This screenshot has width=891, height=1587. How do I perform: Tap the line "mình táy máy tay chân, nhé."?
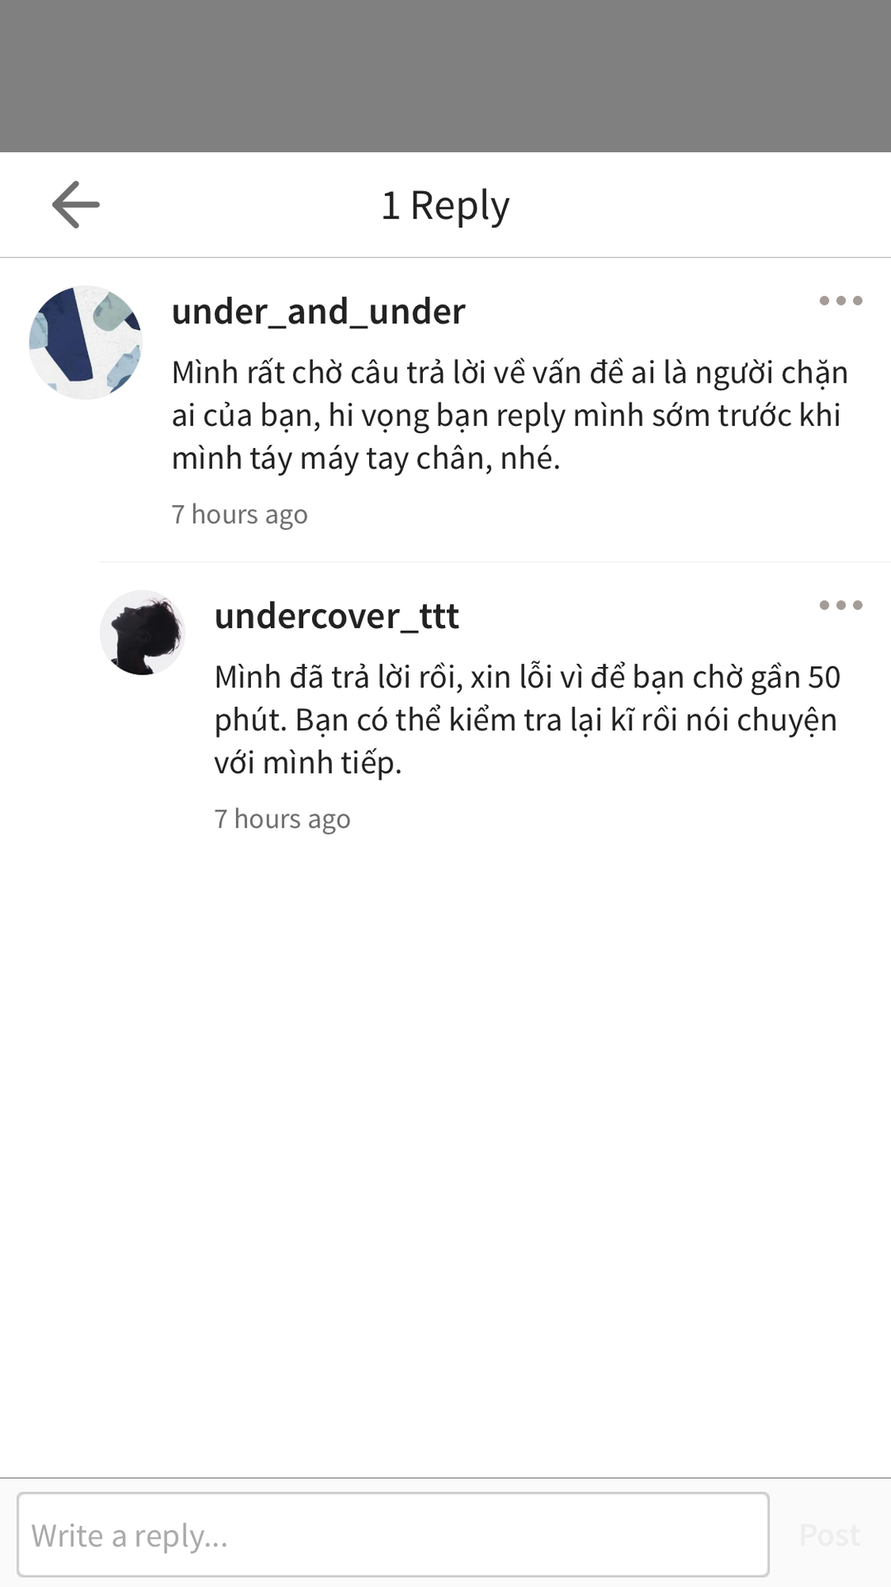(366, 458)
